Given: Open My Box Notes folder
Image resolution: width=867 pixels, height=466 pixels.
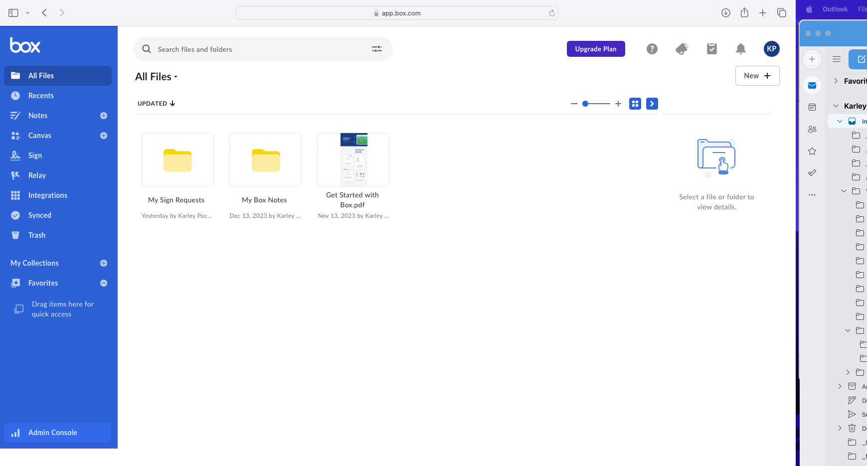Looking at the screenshot, I should (x=266, y=160).
